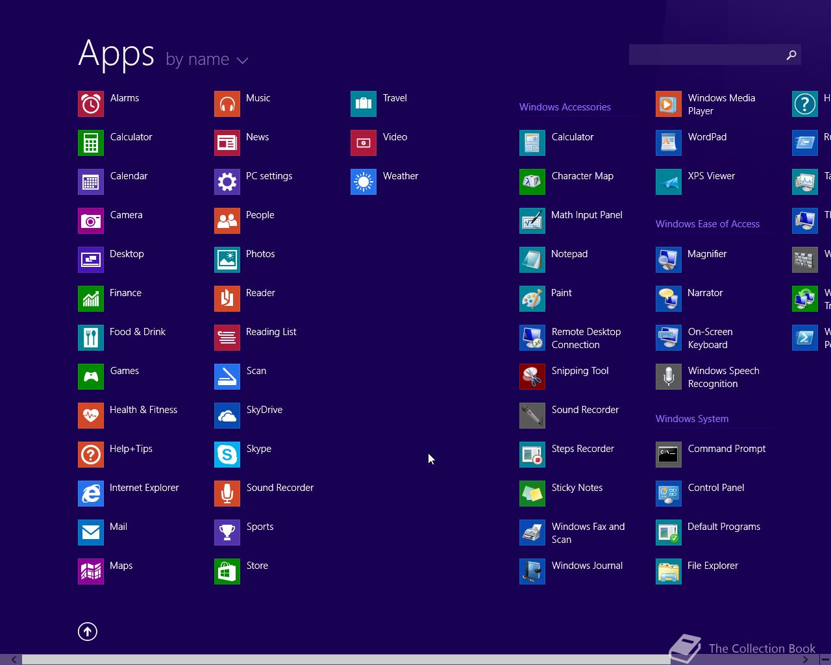Screen dimensions: 831x665
Task: Open the Control Panel icon
Action: tap(669, 494)
